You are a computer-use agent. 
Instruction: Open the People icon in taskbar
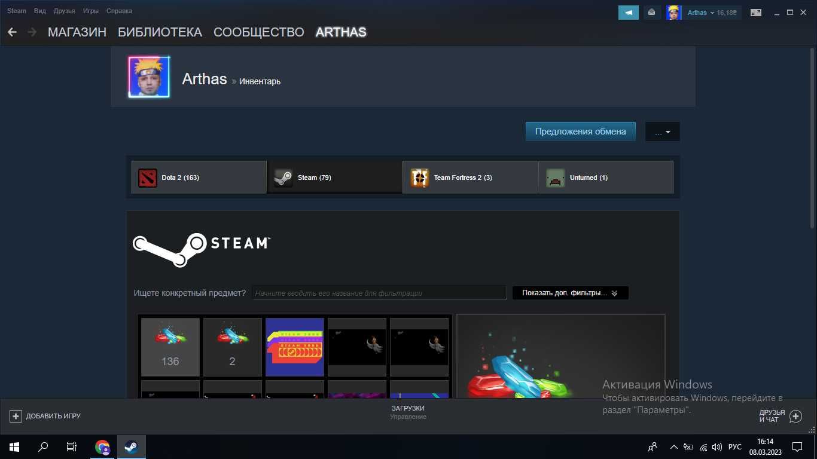click(653, 447)
